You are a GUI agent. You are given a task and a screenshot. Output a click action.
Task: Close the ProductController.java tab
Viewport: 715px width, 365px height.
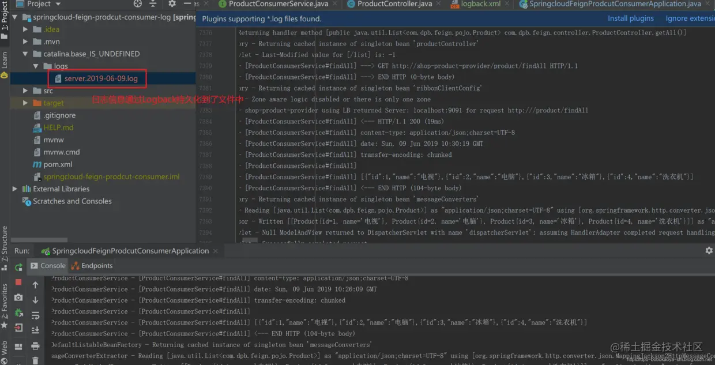coord(439,4)
